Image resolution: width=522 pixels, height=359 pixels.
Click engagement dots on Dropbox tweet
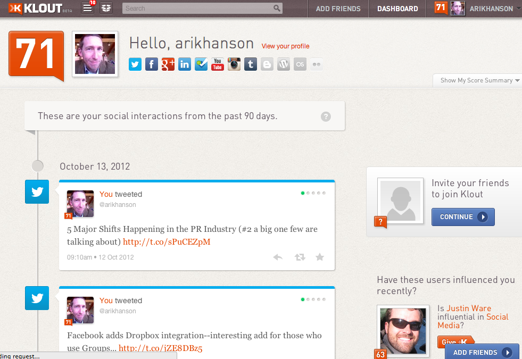point(313,299)
